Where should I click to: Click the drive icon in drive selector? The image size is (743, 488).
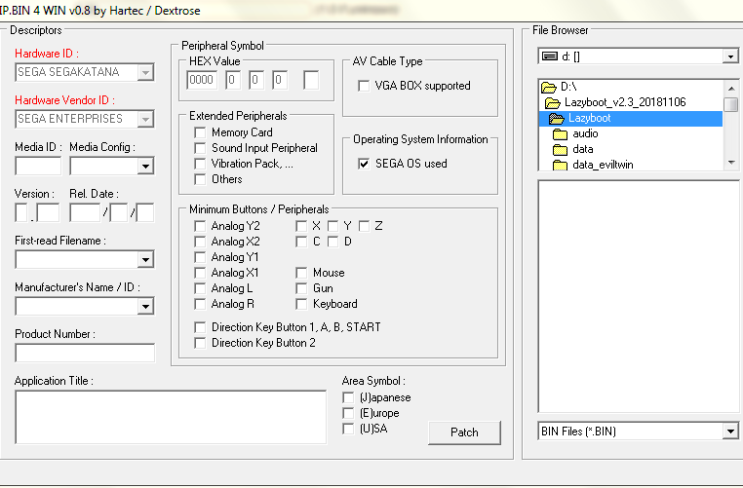[x=550, y=56]
